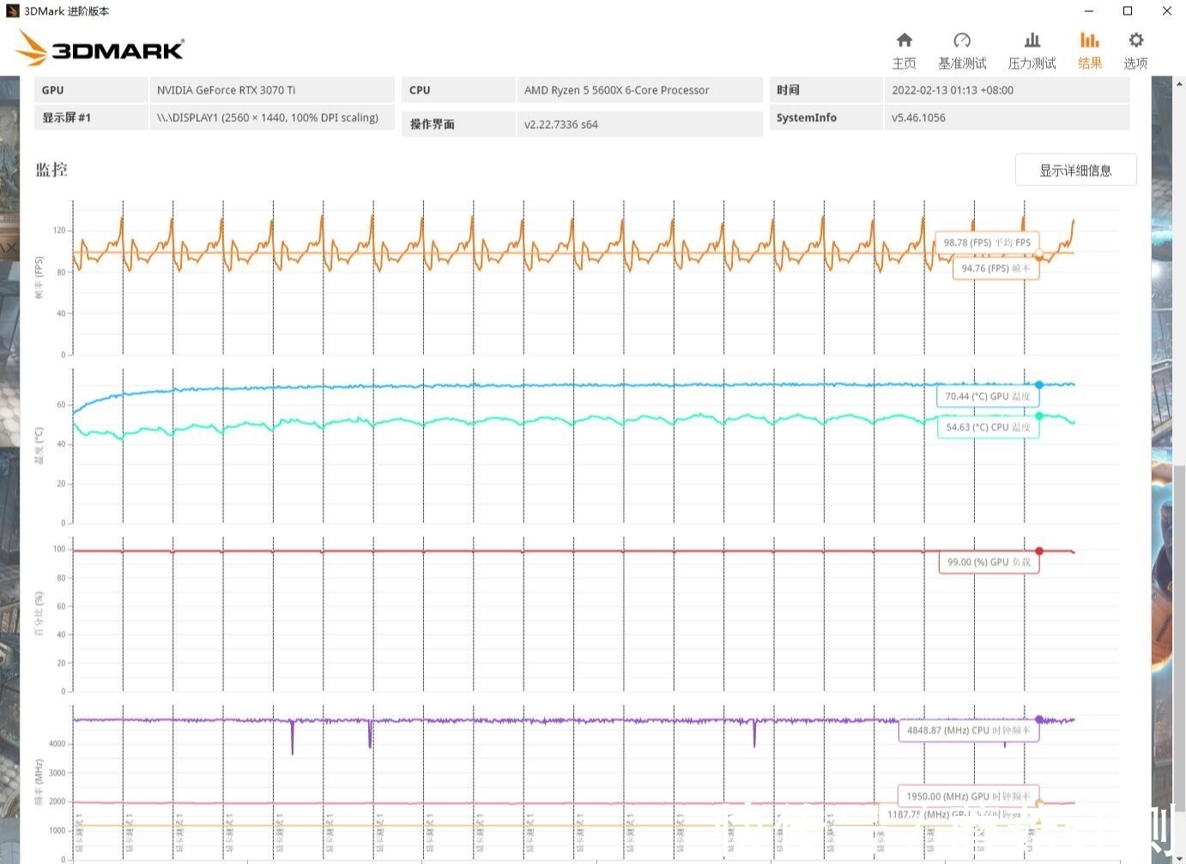The width and height of the screenshot is (1186, 864).
Task: Close the 3DMark window
Action: (1167, 11)
